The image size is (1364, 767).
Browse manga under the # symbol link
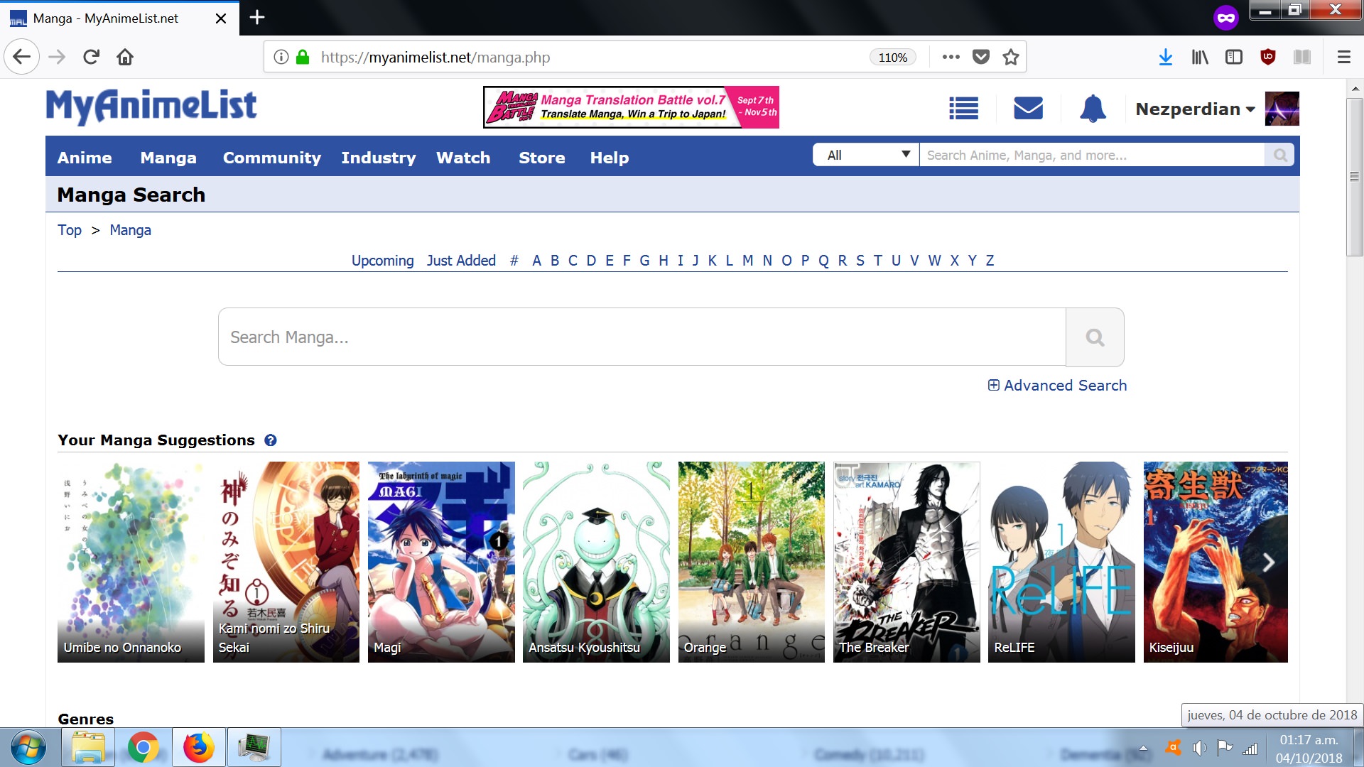tap(514, 261)
